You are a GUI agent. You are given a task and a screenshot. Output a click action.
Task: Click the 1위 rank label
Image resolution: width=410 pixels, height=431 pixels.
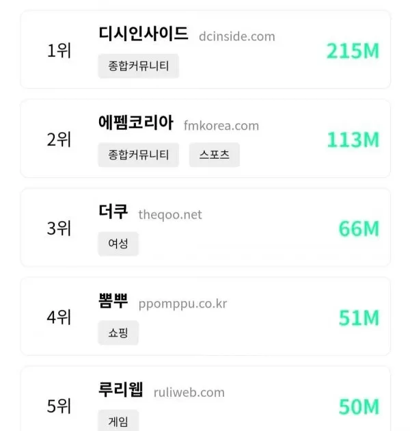(59, 51)
